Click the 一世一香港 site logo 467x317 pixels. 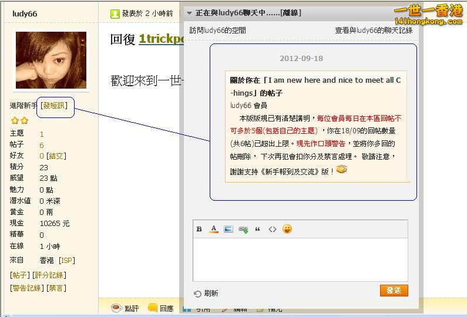coord(428,14)
